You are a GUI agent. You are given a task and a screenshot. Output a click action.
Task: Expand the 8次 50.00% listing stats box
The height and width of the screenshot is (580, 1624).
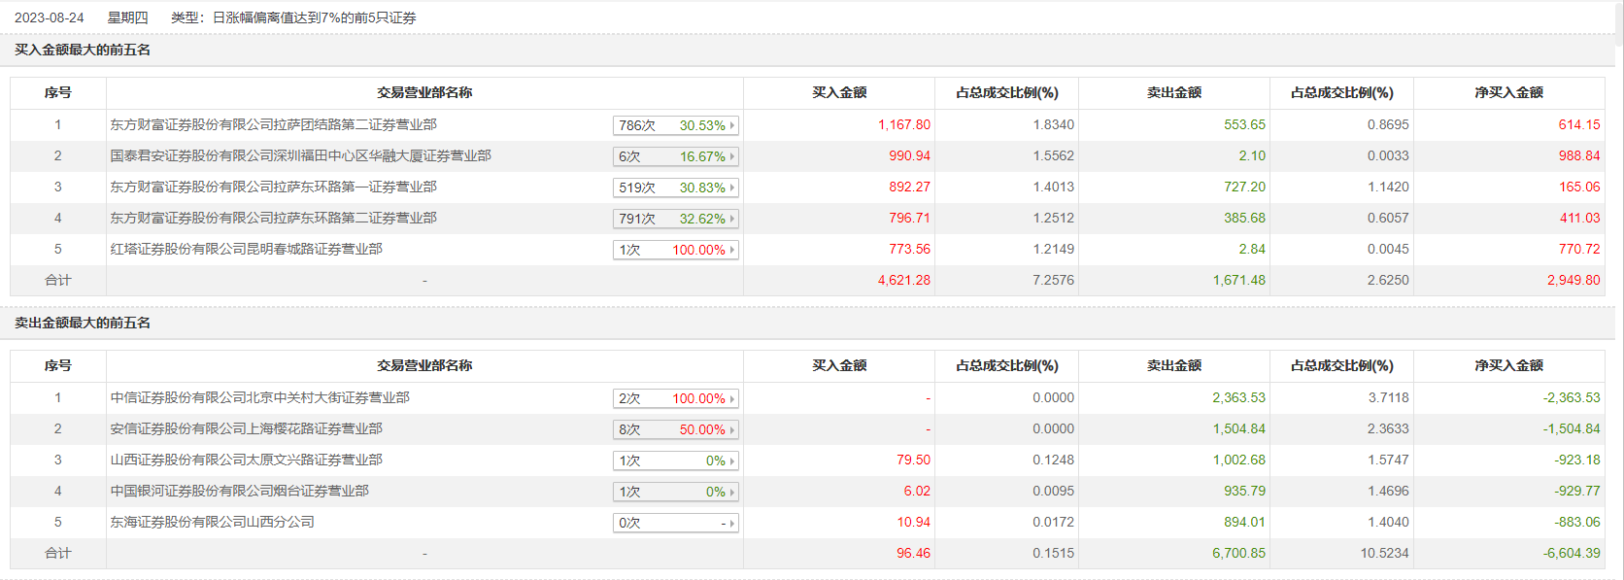click(x=676, y=429)
